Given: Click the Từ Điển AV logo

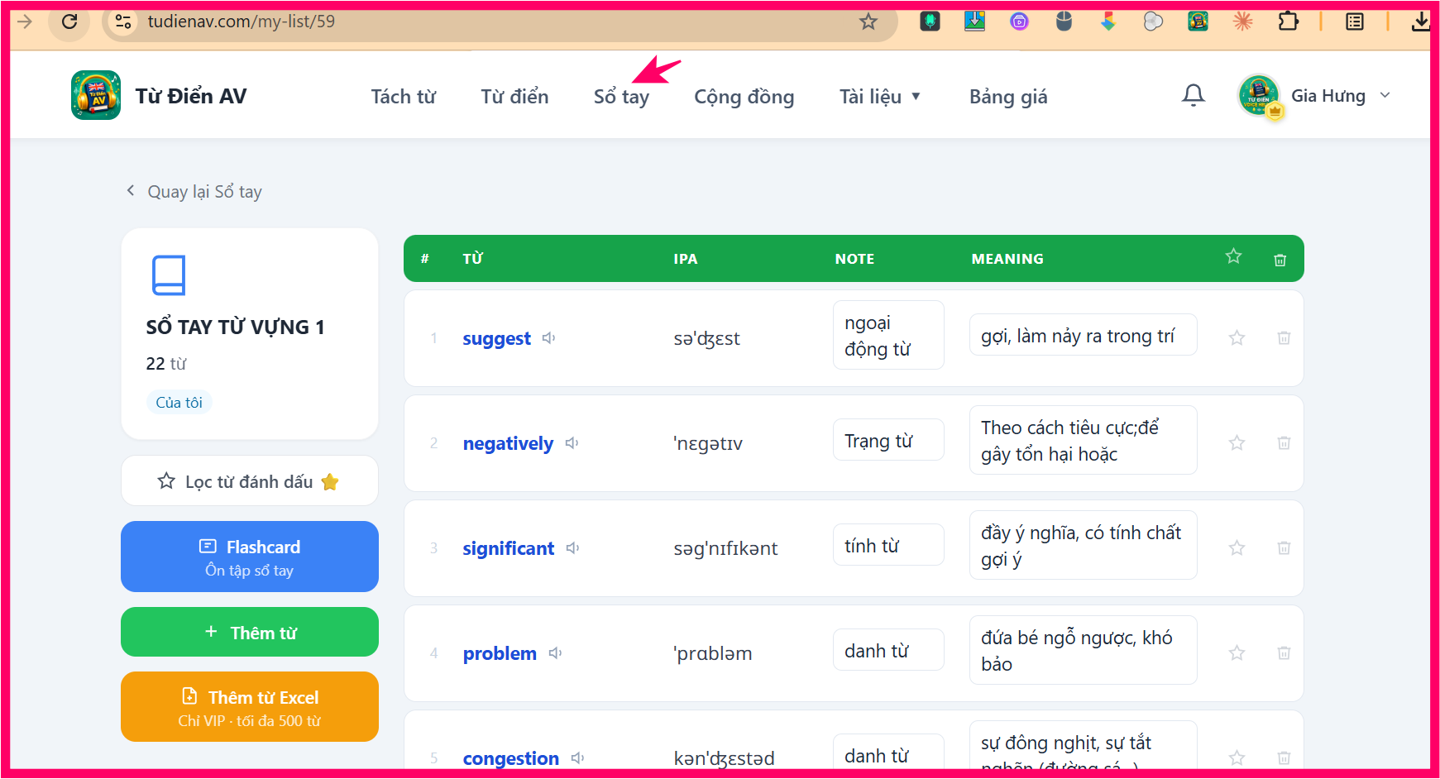Looking at the screenshot, I should pos(96,95).
